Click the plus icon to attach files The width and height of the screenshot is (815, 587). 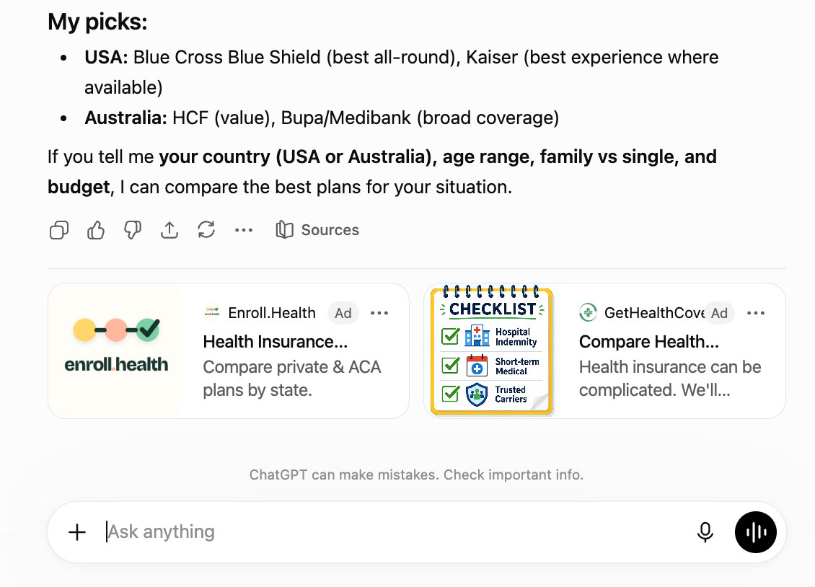[x=77, y=532]
